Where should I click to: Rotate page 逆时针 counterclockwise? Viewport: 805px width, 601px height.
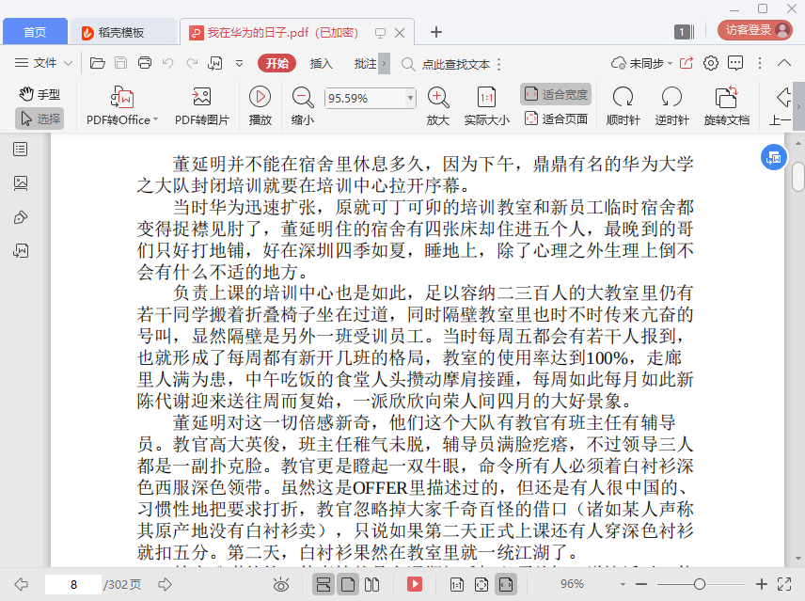click(x=671, y=105)
